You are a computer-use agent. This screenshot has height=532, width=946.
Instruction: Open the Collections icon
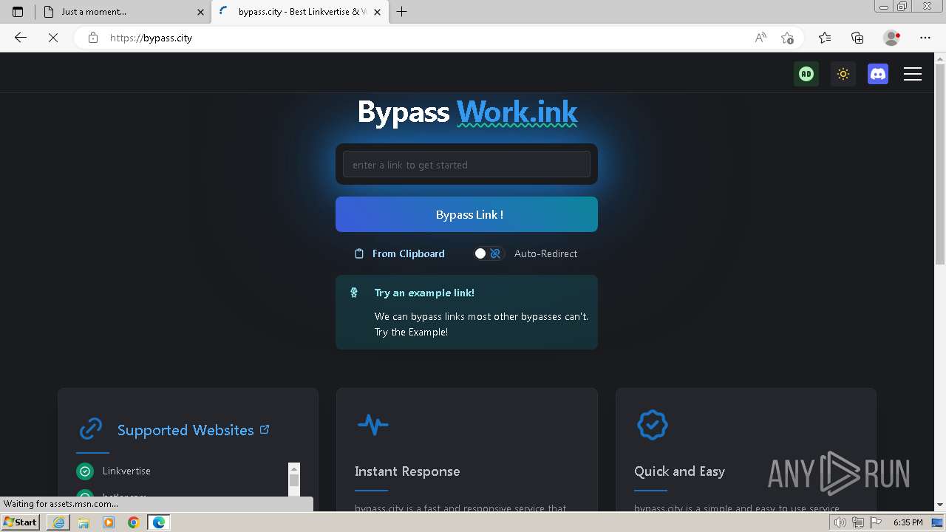click(x=857, y=38)
